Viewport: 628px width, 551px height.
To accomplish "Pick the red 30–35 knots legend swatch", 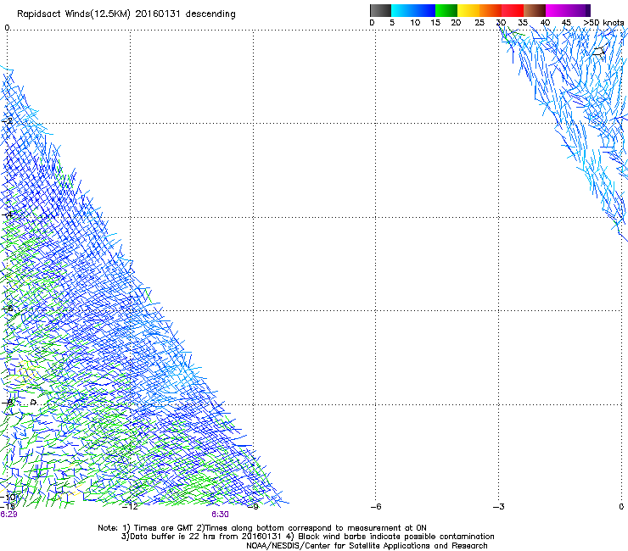I will pos(513,10).
